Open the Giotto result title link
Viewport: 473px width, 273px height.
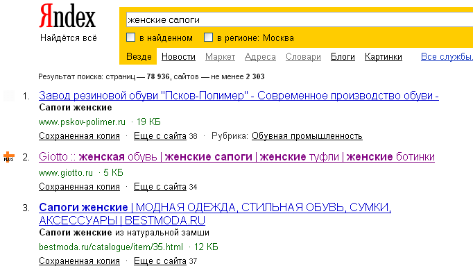point(237,157)
